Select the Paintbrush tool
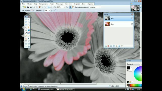 tap(26, 33)
